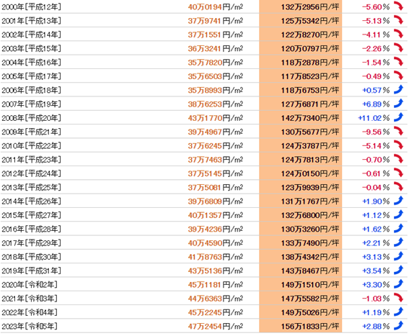Select the 2019年[平成31年] row label

coord(31,271)
